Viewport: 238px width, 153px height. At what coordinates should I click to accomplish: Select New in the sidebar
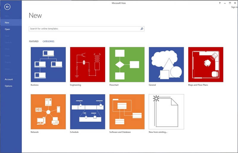tap(11, 23)
